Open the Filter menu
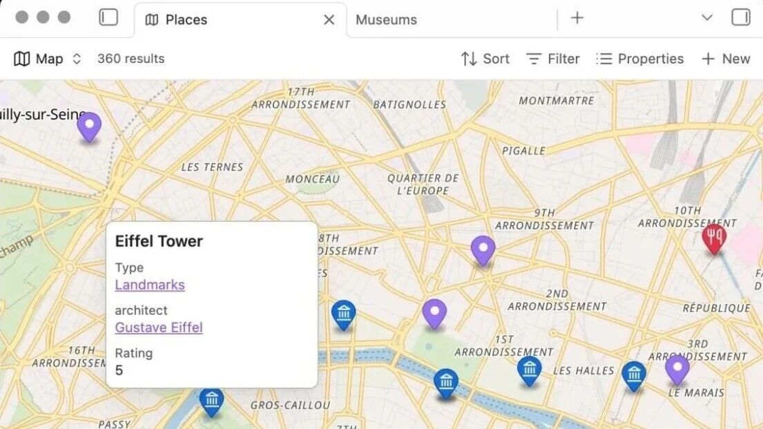Viewport: 763px width, 429px height. [x=552, y=59]
